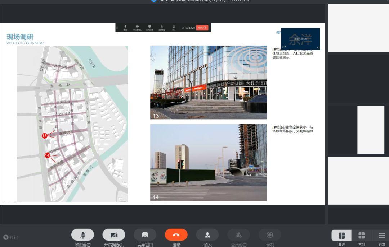Switch to 演讲 speaker view
389x247 pixels.
click(x=341, y=236)
